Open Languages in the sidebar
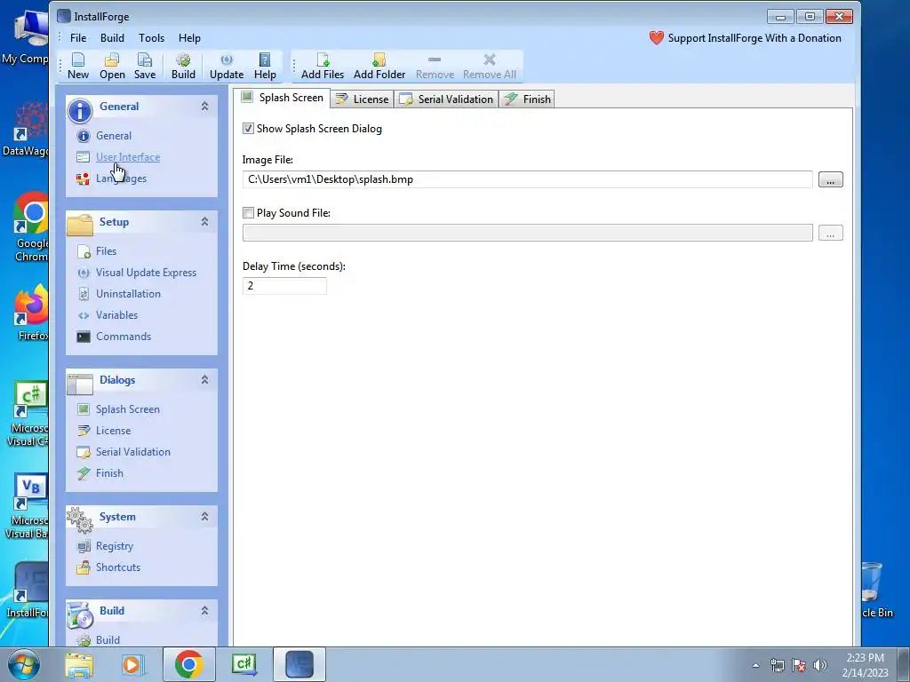The height and width of the screenshot is (682, 910). pyautogui.click(x=121, y=178)
